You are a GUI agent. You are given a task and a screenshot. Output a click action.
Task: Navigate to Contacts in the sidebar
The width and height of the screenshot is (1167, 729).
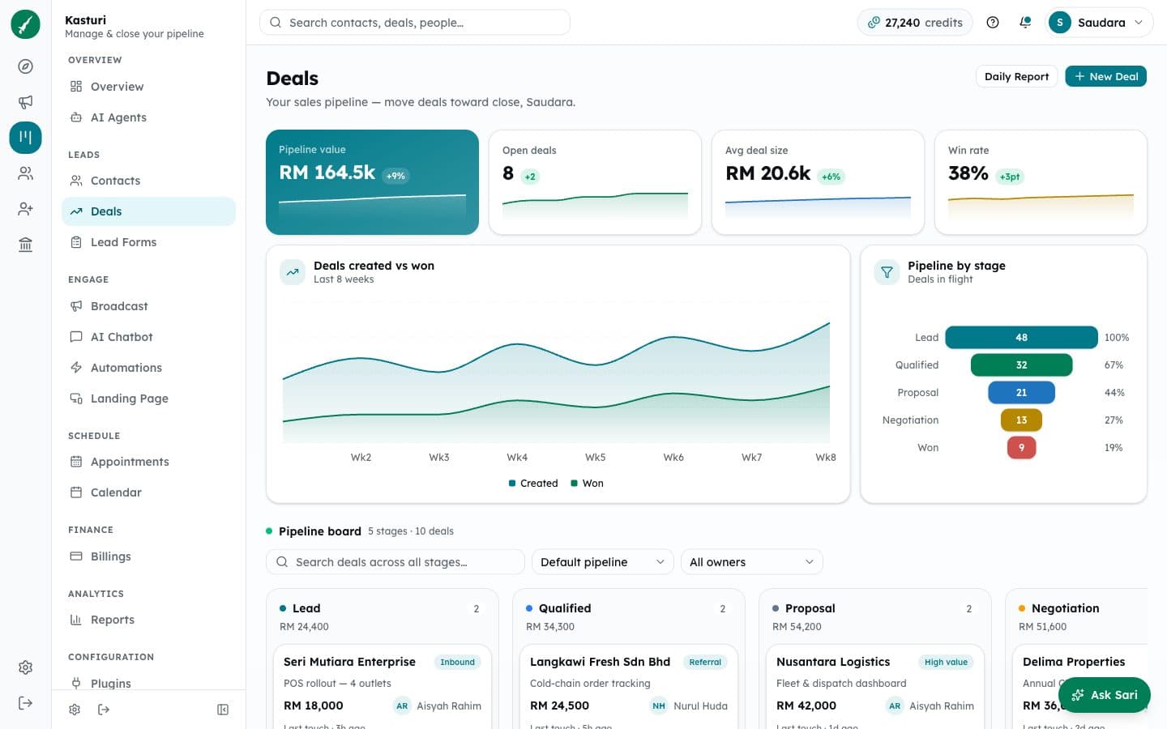tap(148, 181)
